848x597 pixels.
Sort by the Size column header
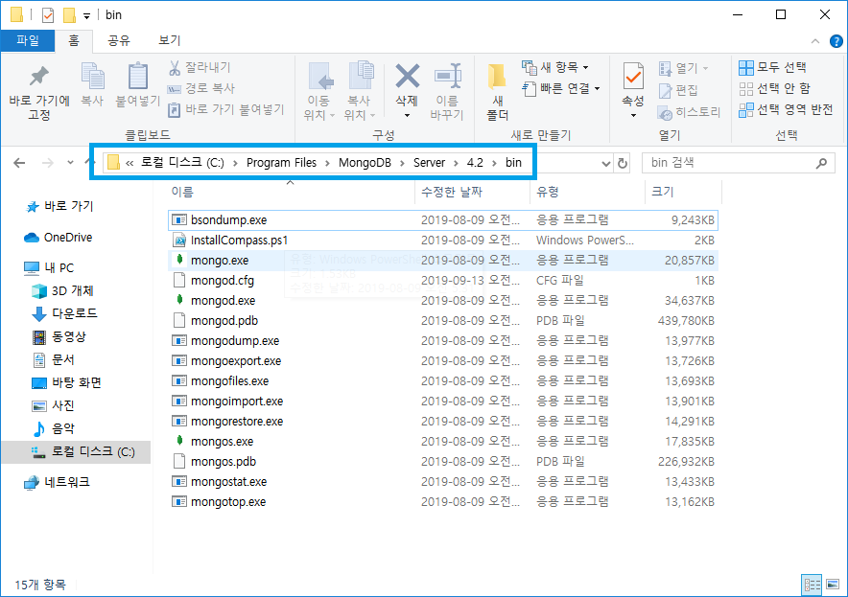[684, 192]
